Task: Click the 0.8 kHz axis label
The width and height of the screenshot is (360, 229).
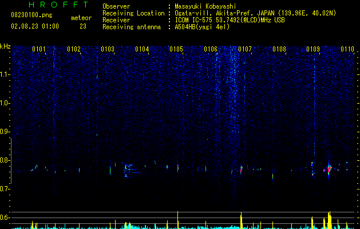Action: point(5,160)
